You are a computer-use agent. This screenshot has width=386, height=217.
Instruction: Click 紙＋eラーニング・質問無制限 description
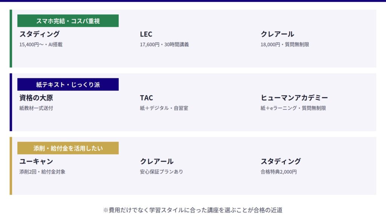tap(293, 108)
